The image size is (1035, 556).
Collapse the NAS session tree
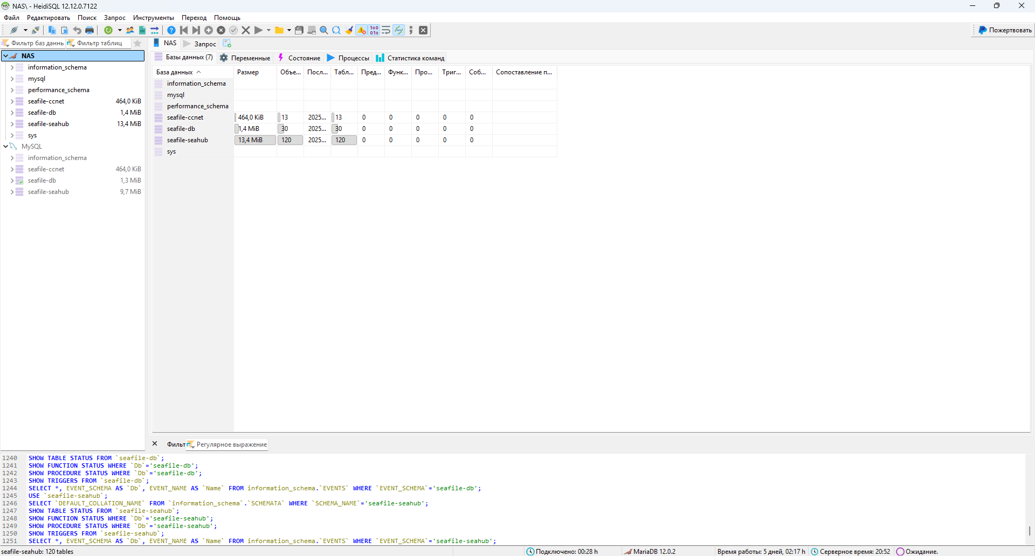tap(5, 55)
